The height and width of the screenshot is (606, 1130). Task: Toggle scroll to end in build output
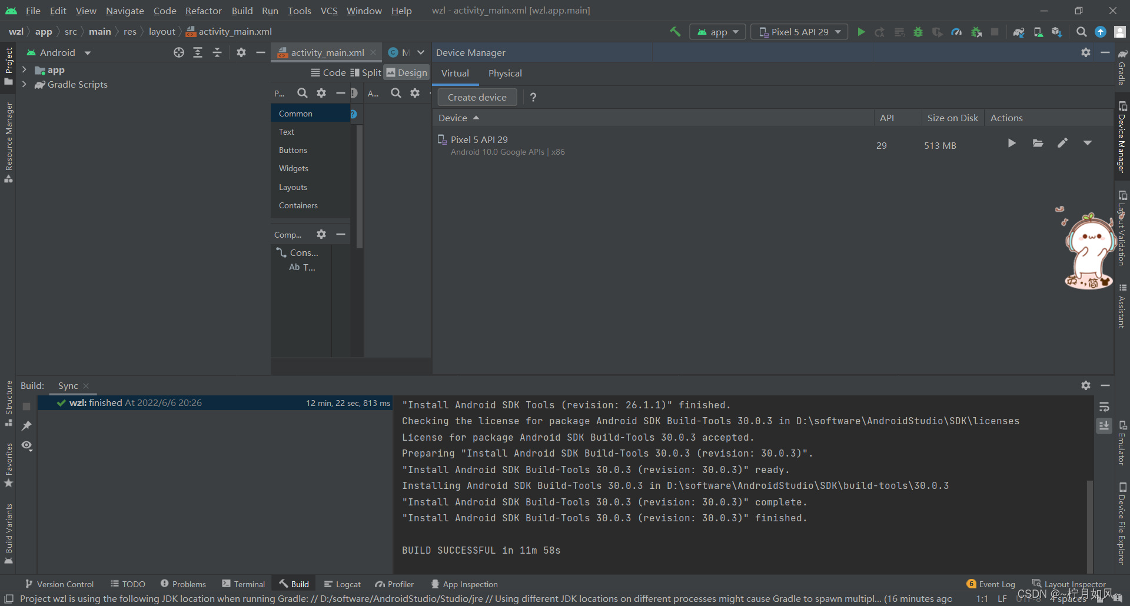point(1104,425)
